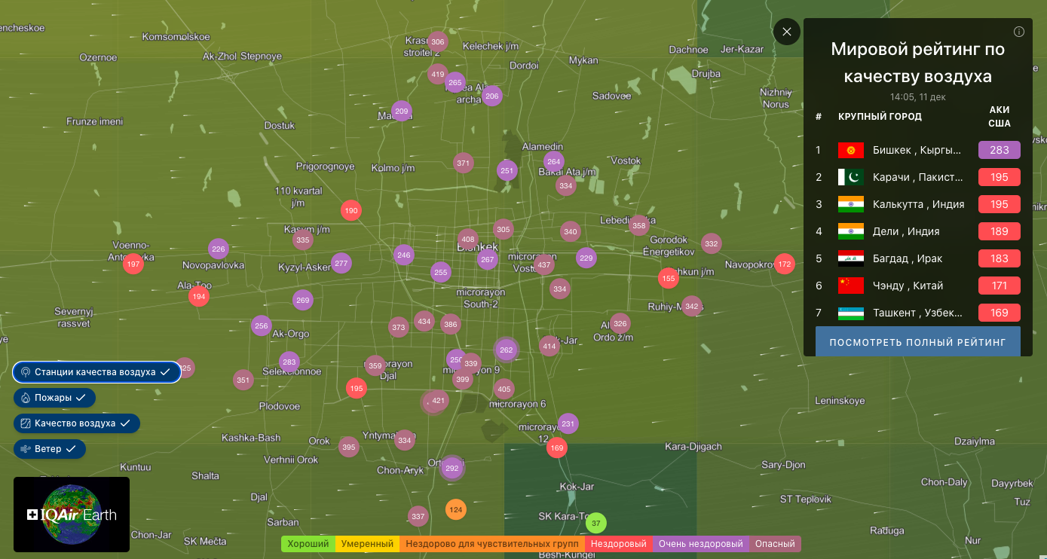Select the red station marker showing 172
1047x559 pixels.
pos(785,264)
